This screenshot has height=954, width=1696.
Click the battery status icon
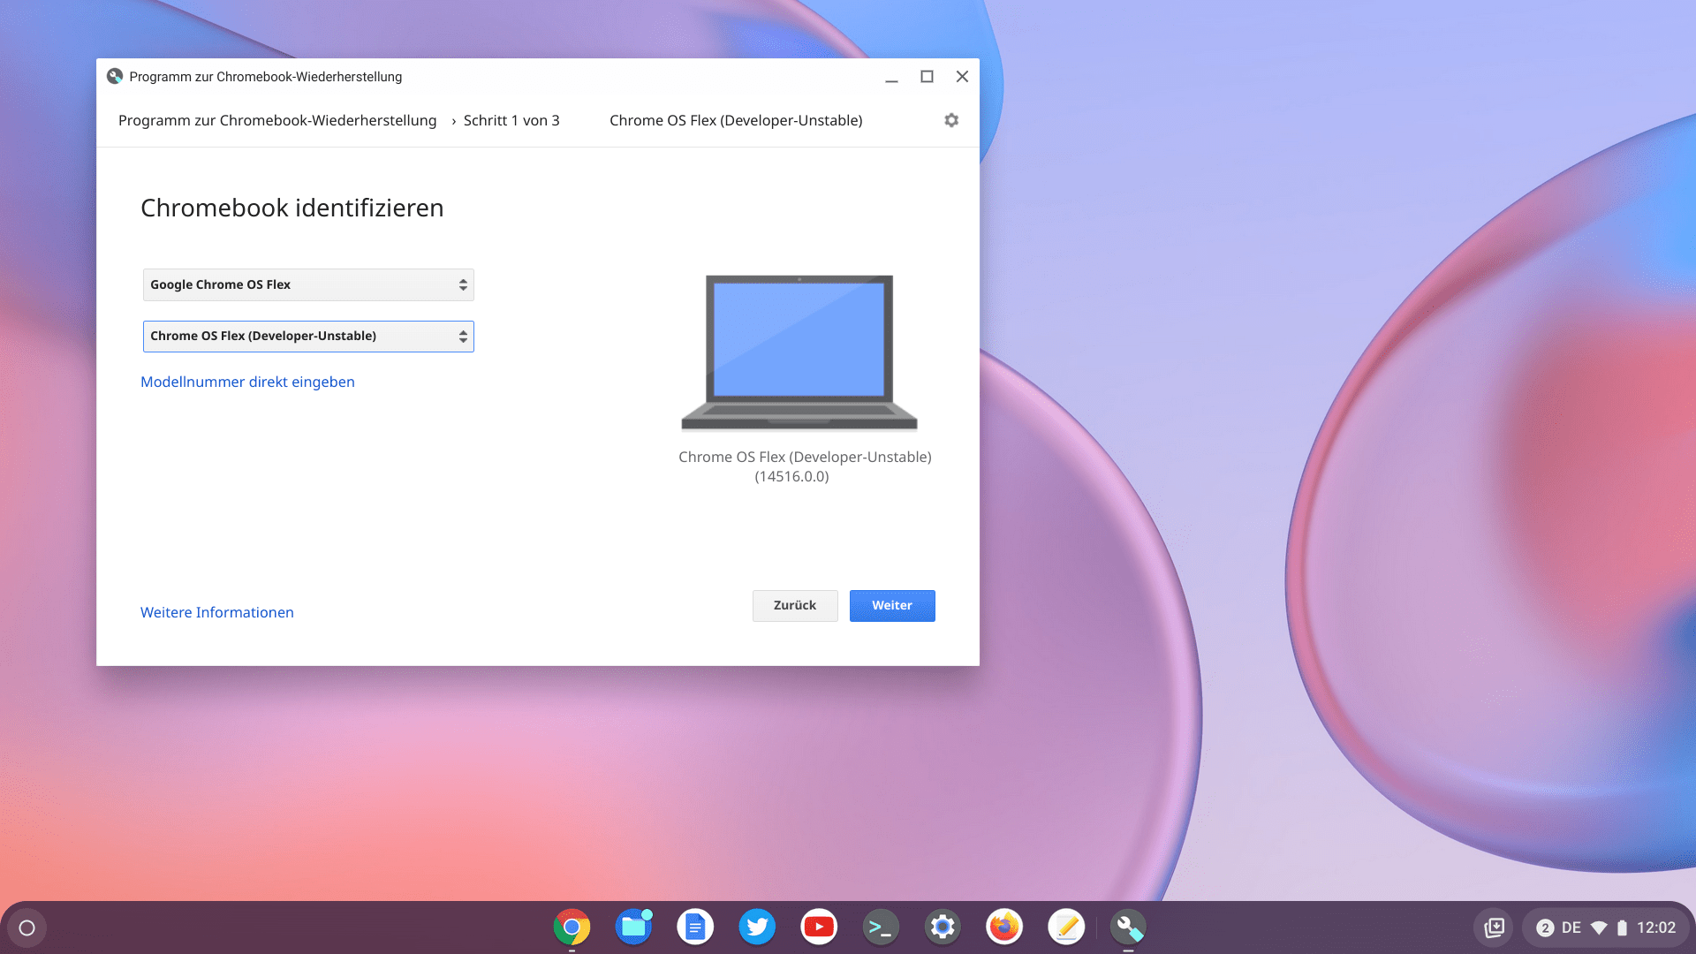coord(1622,927)
